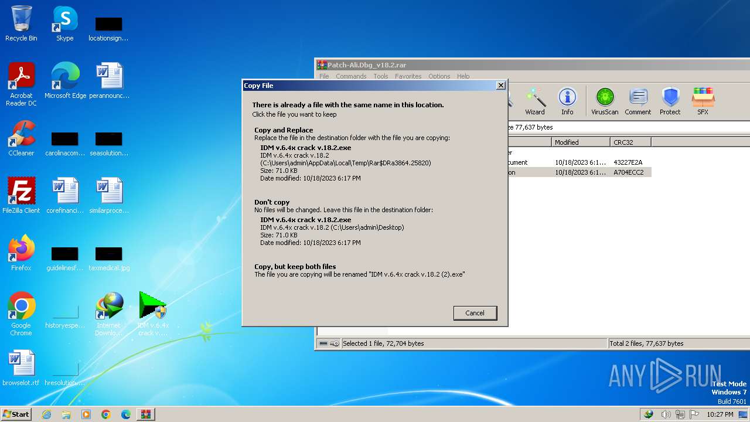Select the Skype desktop shortcut

point(64,23)
